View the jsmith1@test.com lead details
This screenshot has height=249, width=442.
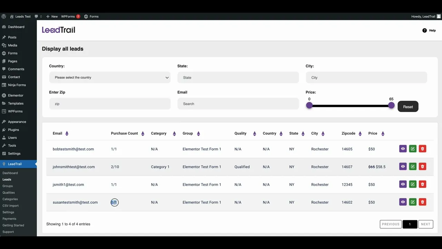[403, 184]
